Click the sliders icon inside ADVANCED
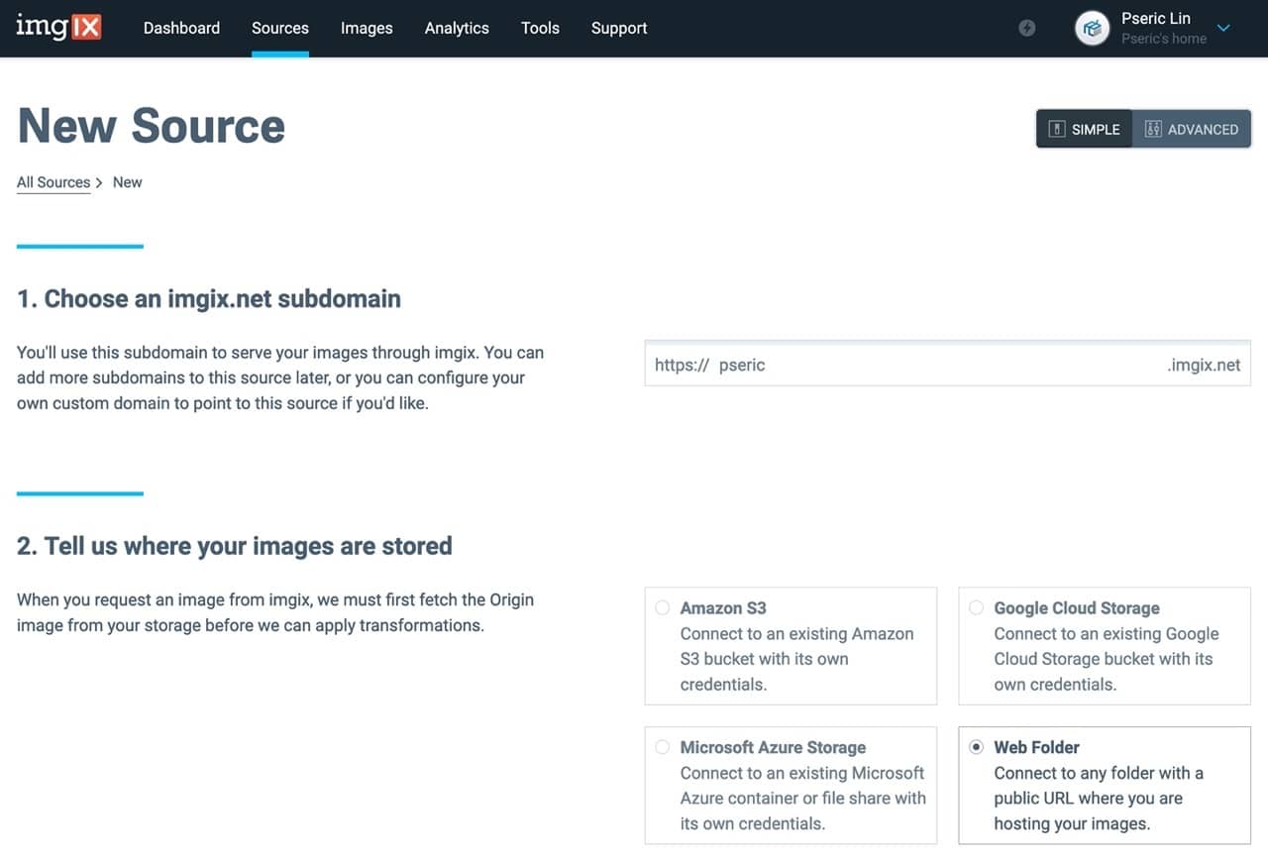The image size is (1268, 864). (x=1153, y=129)
